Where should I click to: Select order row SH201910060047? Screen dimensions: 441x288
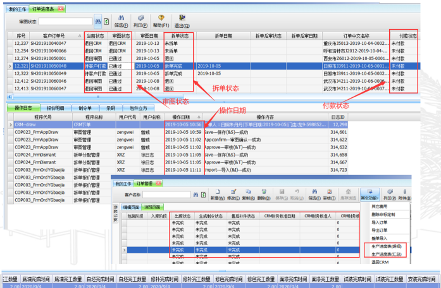[214, 88]
